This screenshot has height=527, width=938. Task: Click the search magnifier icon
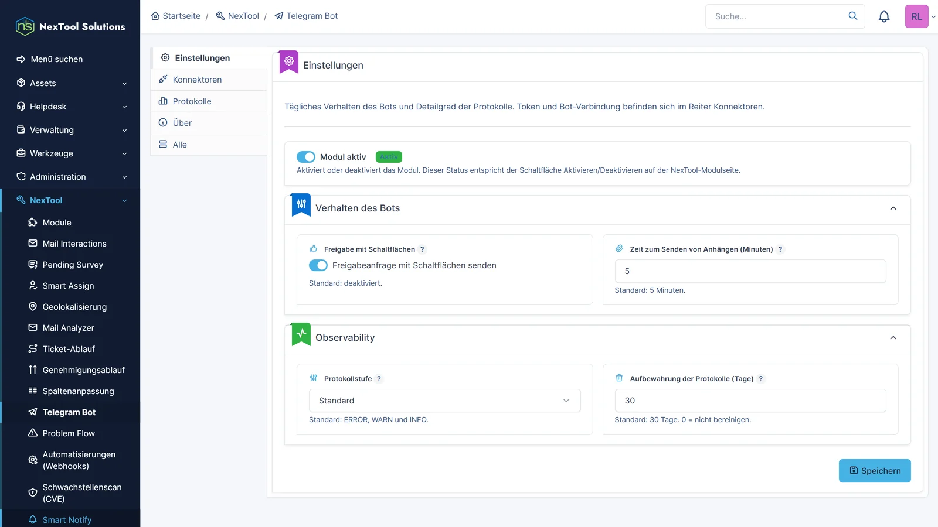pos(853,16)
